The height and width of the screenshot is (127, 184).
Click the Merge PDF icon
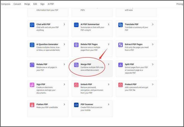[x=76, y=65]
